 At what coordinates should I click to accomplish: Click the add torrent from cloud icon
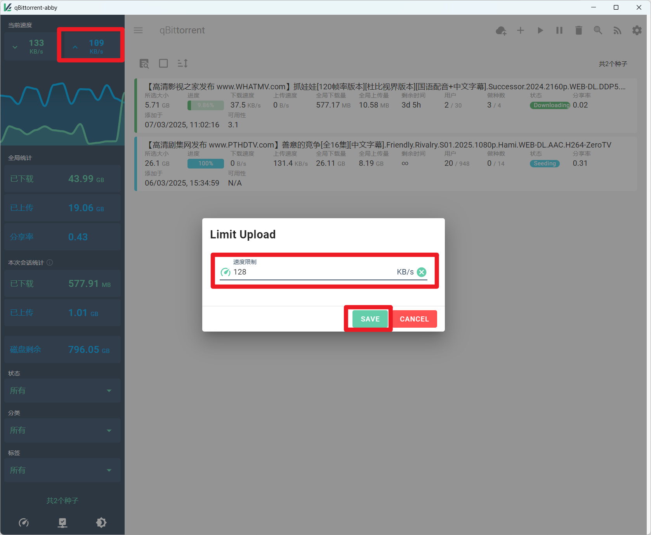(501, 30)
